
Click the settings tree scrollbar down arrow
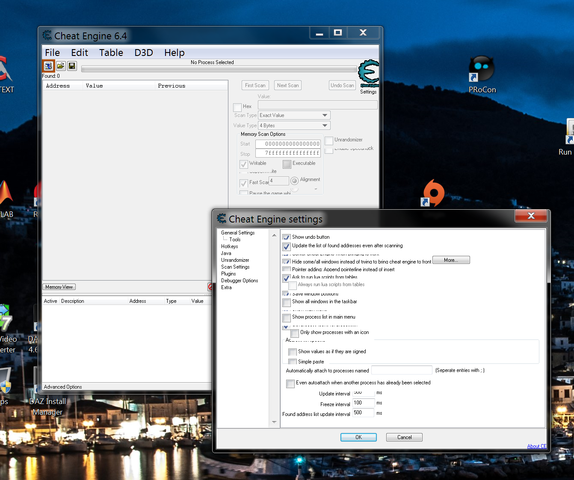274,422
